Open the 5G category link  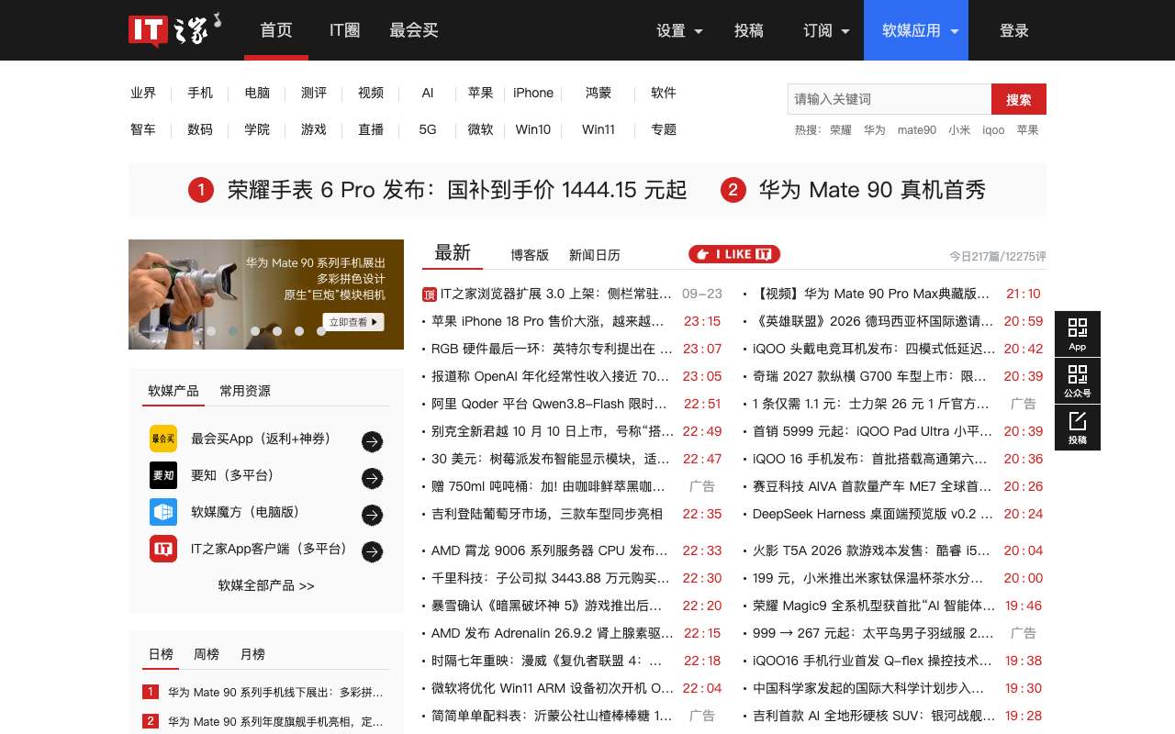pos(428,129)
